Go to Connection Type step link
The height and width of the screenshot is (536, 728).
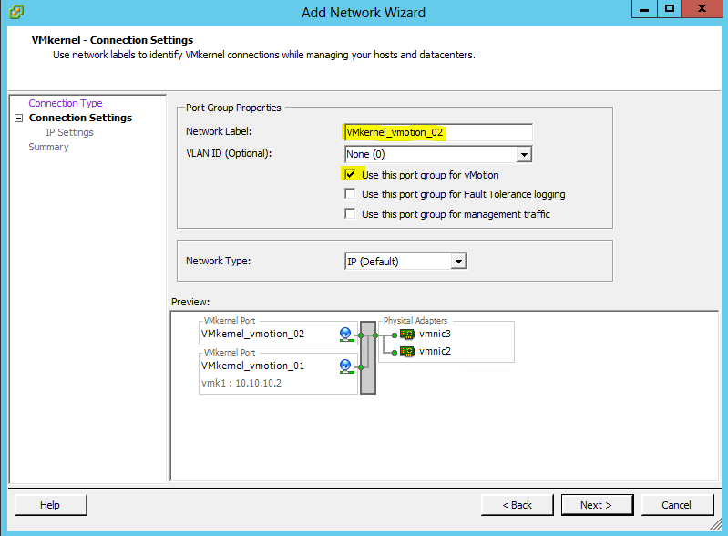click(x=66, y=103)
